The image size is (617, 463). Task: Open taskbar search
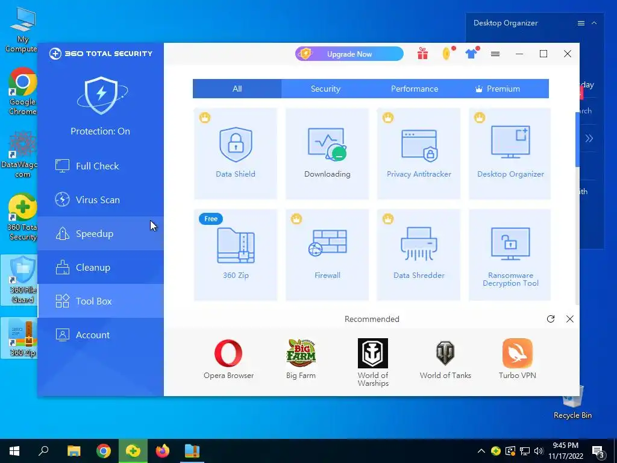point(43,451)
